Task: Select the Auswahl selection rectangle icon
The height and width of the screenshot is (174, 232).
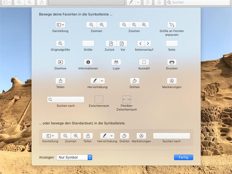Action: pyautogui.click(x=144, y=62)
